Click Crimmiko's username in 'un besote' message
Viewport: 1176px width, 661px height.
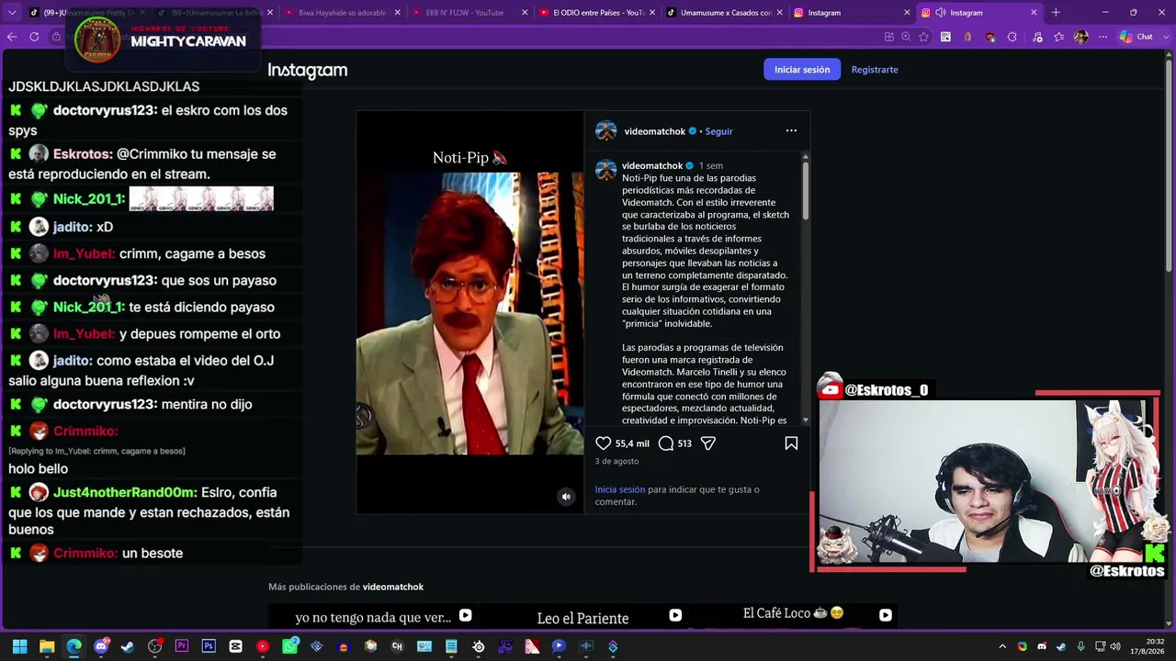pos(85,554)
